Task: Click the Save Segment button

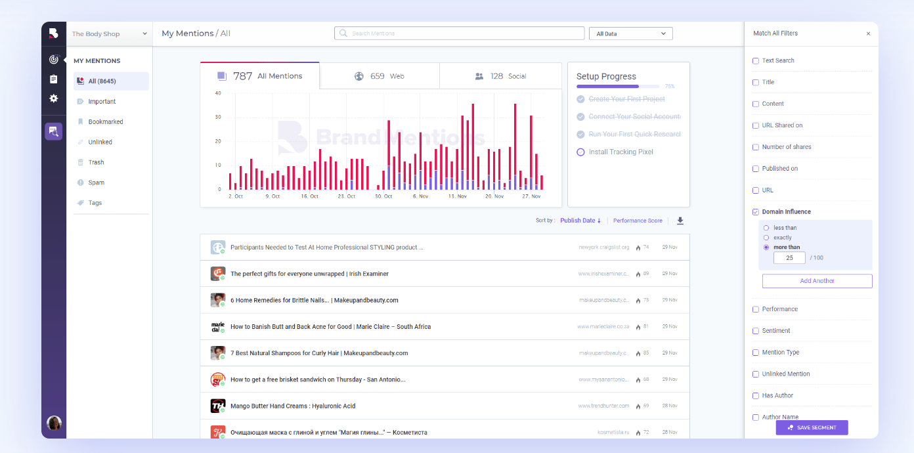Action: 812,427
